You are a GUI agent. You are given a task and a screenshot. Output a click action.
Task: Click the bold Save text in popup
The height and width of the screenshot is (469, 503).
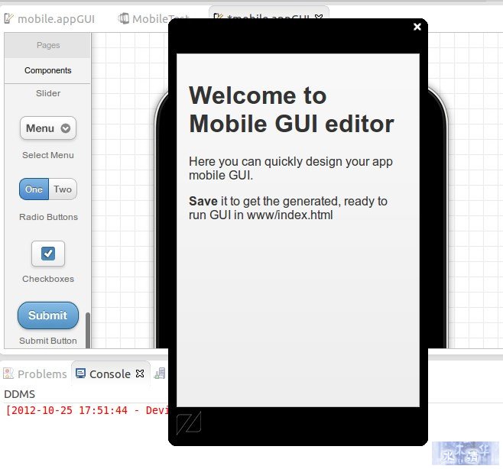click(x=203, y=202)
